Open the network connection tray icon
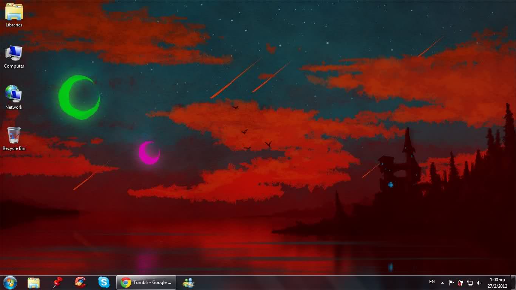516x290 pixels. click(470, 282)
